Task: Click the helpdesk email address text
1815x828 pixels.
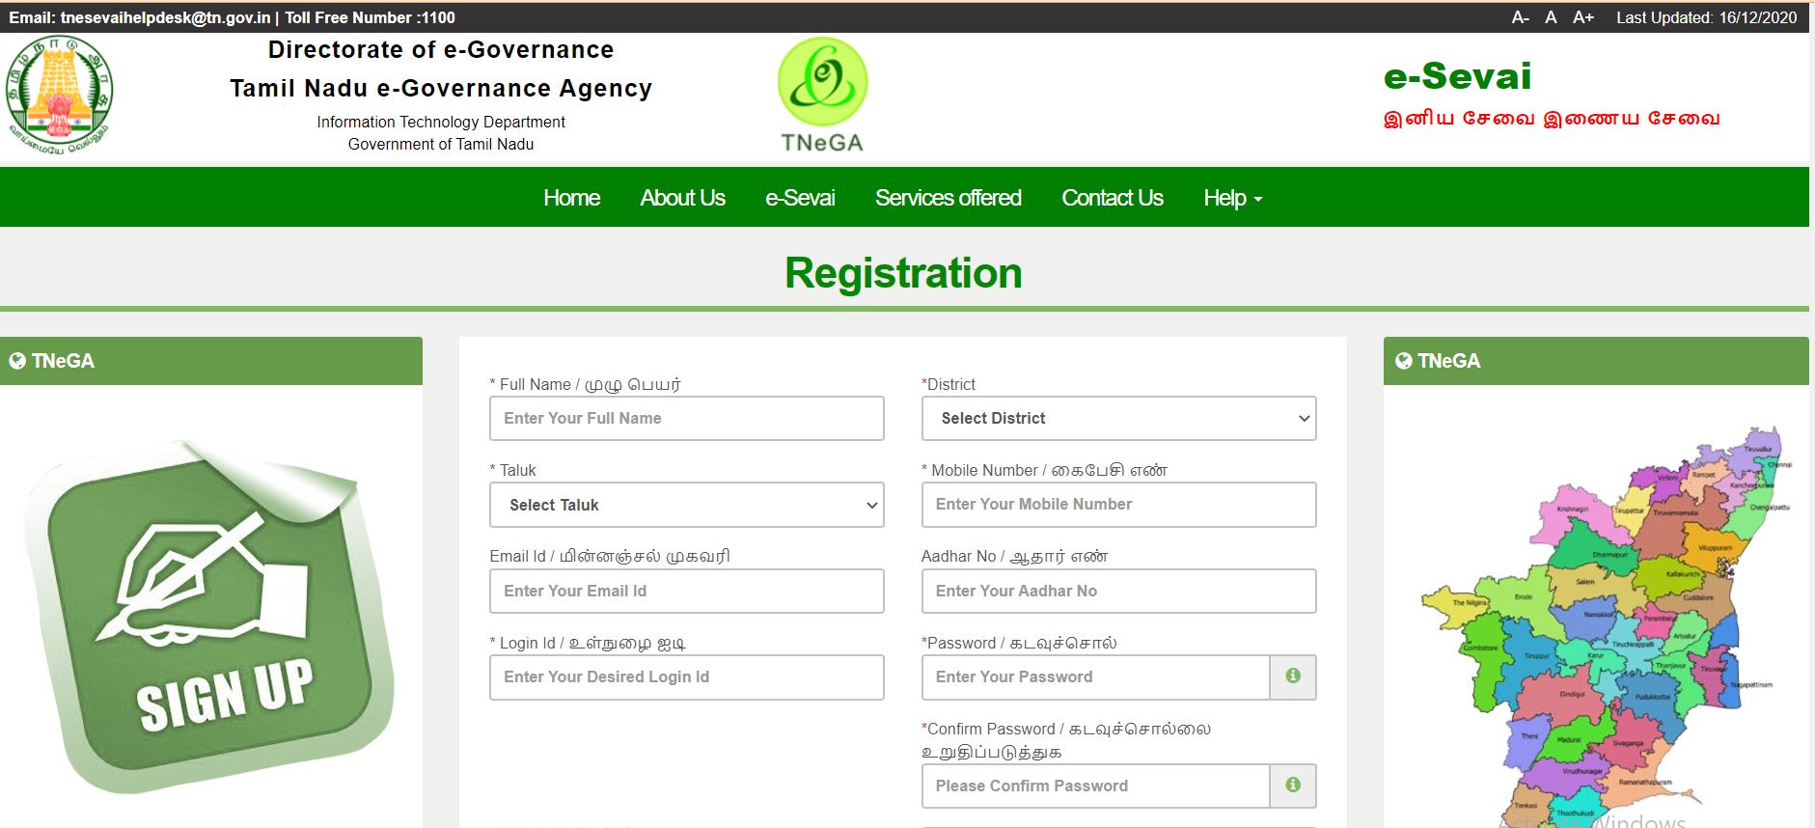Action: (x=165, y=17)
